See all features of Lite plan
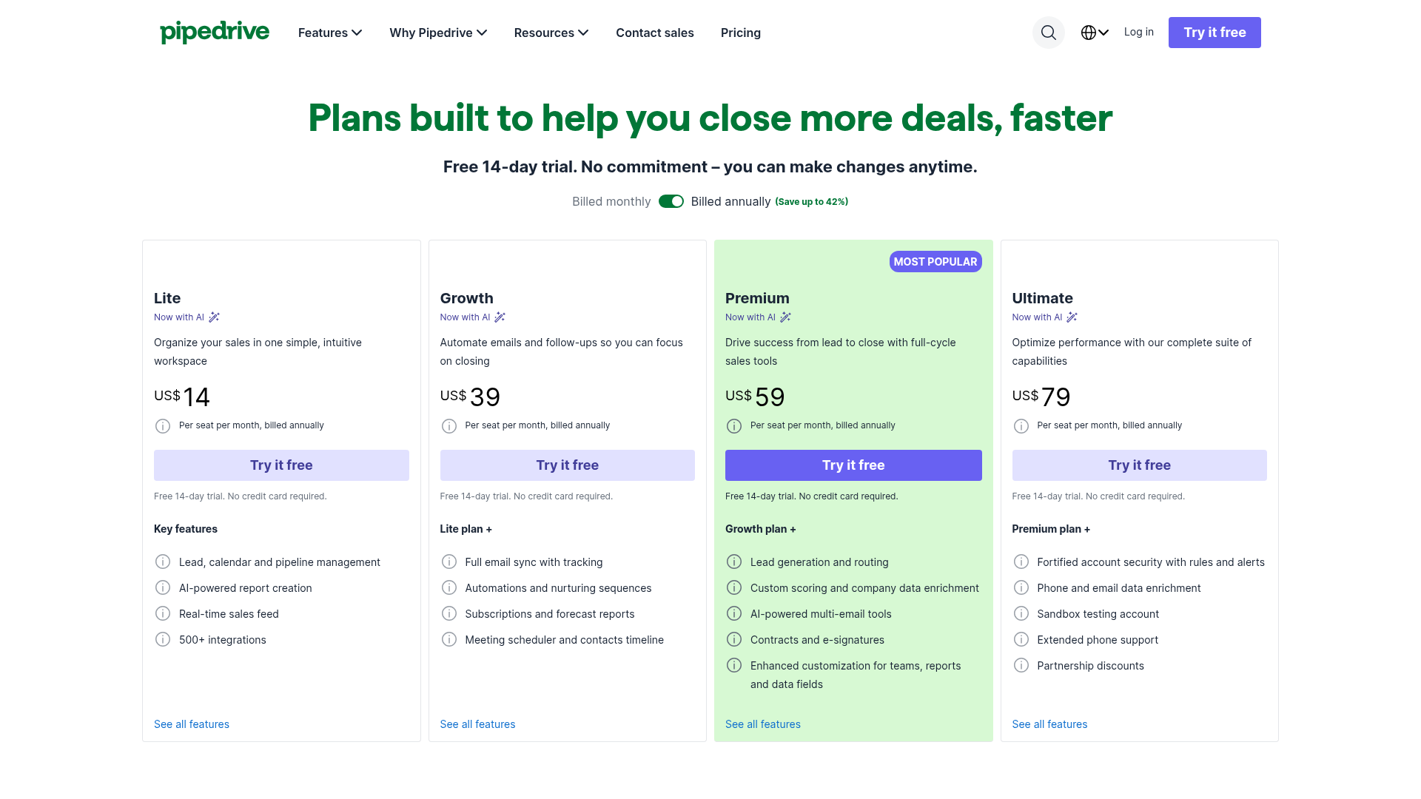The width and height of the screenshot is (1421, 799). [x=192, y=724]
